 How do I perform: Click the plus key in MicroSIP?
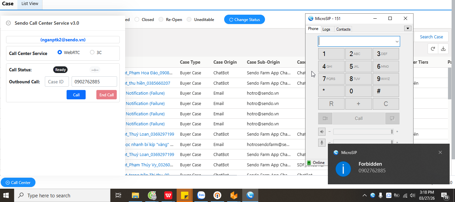(359, 104)
